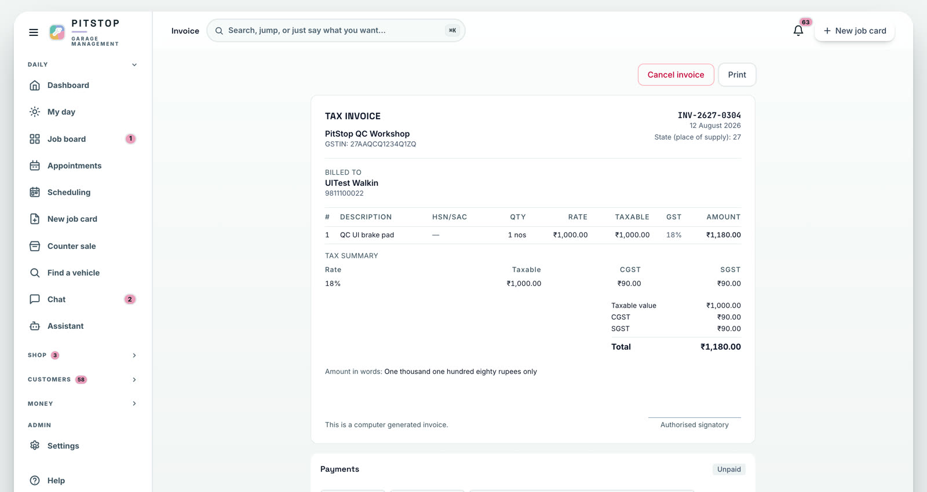Viewport: 927px width, 492px height.
Task: Open Help from sidebar
Action: pyautogui.click(x=82, y=480)
